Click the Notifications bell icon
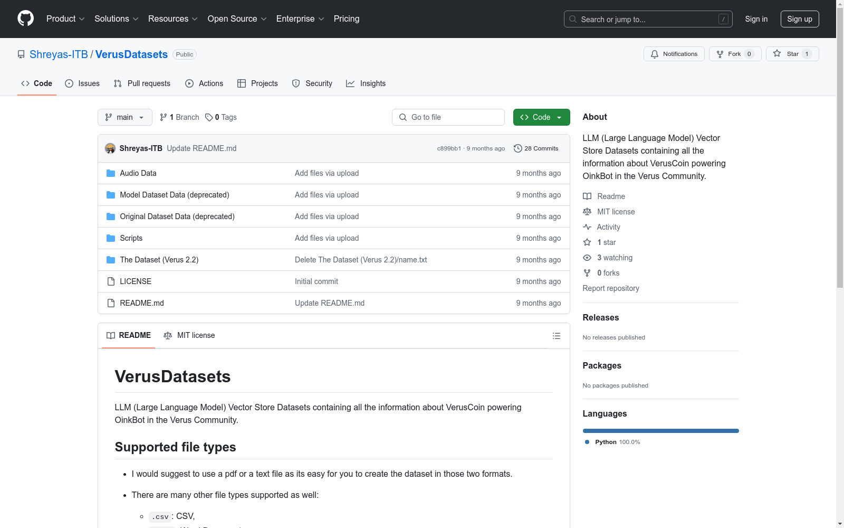The image size is (844, 528). [655, 54]
